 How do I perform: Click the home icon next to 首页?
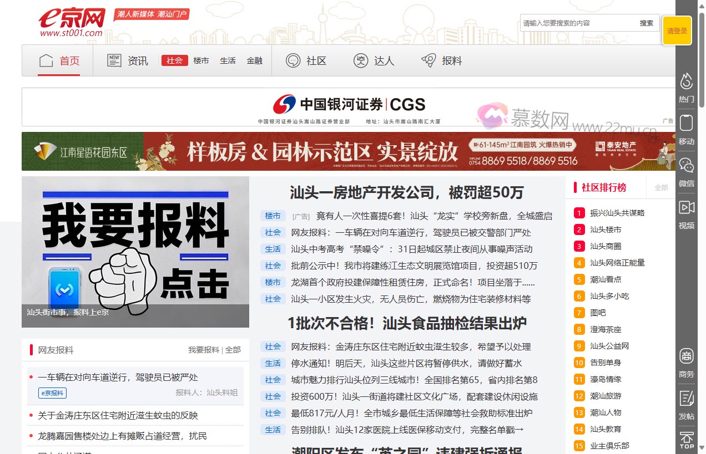pyautogui.click(x=46, y=60)
